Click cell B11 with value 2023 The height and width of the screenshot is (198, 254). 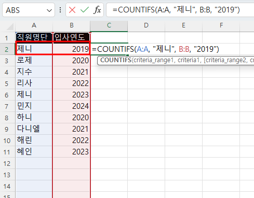coord(72,152)
